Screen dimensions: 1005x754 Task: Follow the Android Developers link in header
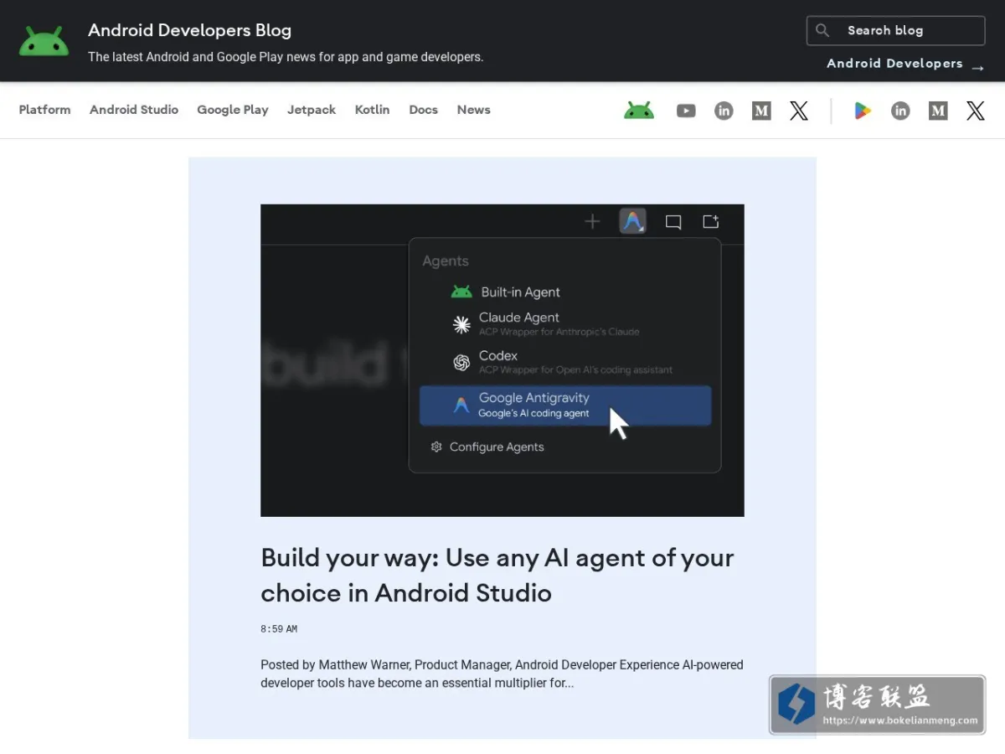coord(894,64)
